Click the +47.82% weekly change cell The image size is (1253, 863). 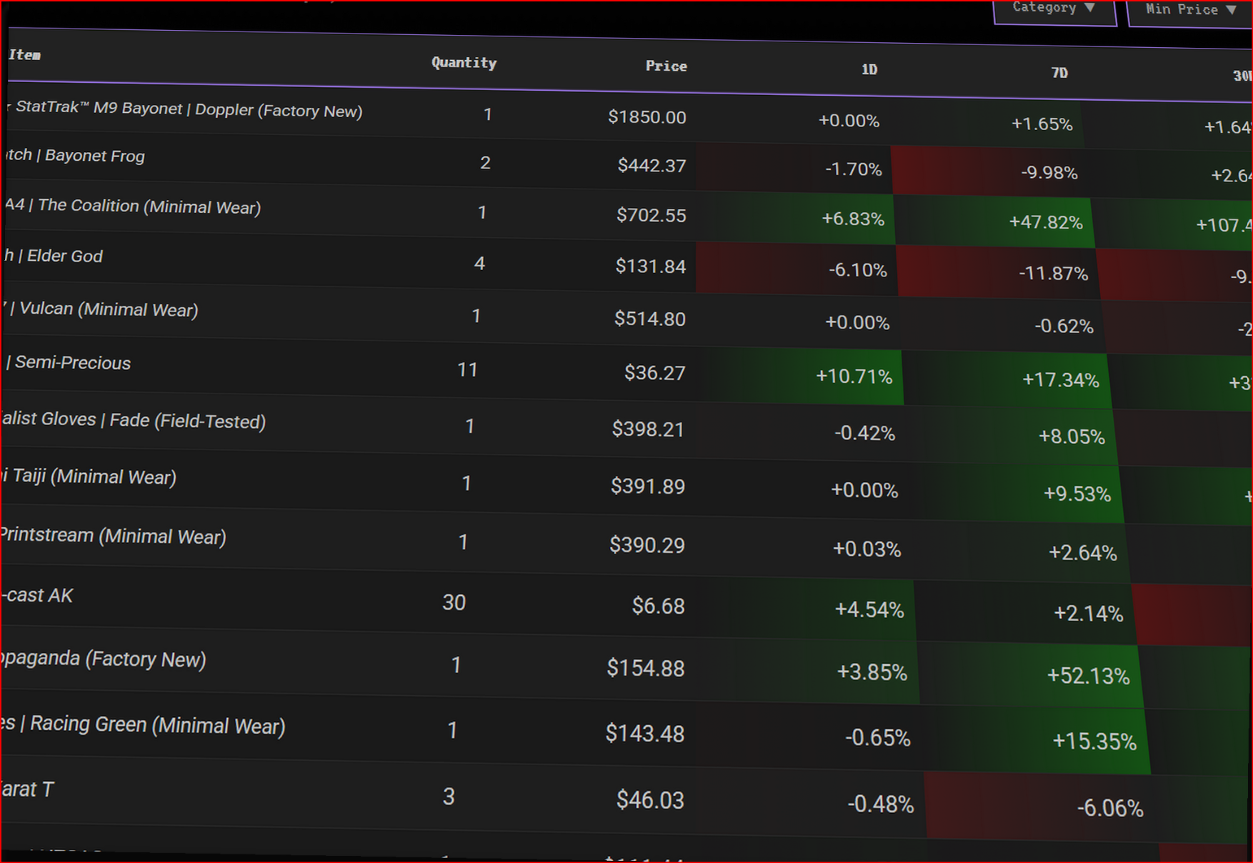coord(1045,222)
